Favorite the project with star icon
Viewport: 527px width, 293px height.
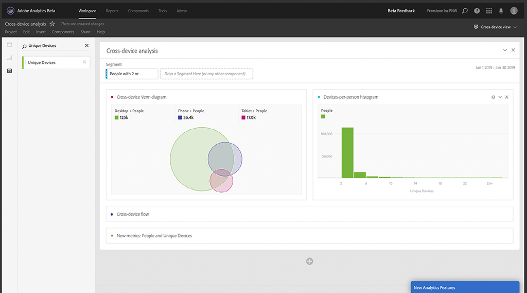coord(52,24)
